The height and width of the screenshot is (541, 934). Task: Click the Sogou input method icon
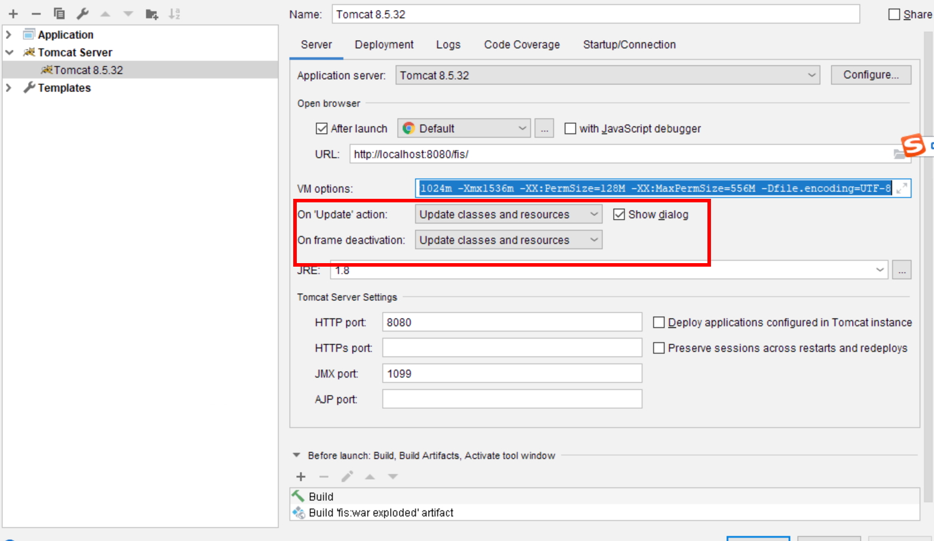(x=913, y=145)
